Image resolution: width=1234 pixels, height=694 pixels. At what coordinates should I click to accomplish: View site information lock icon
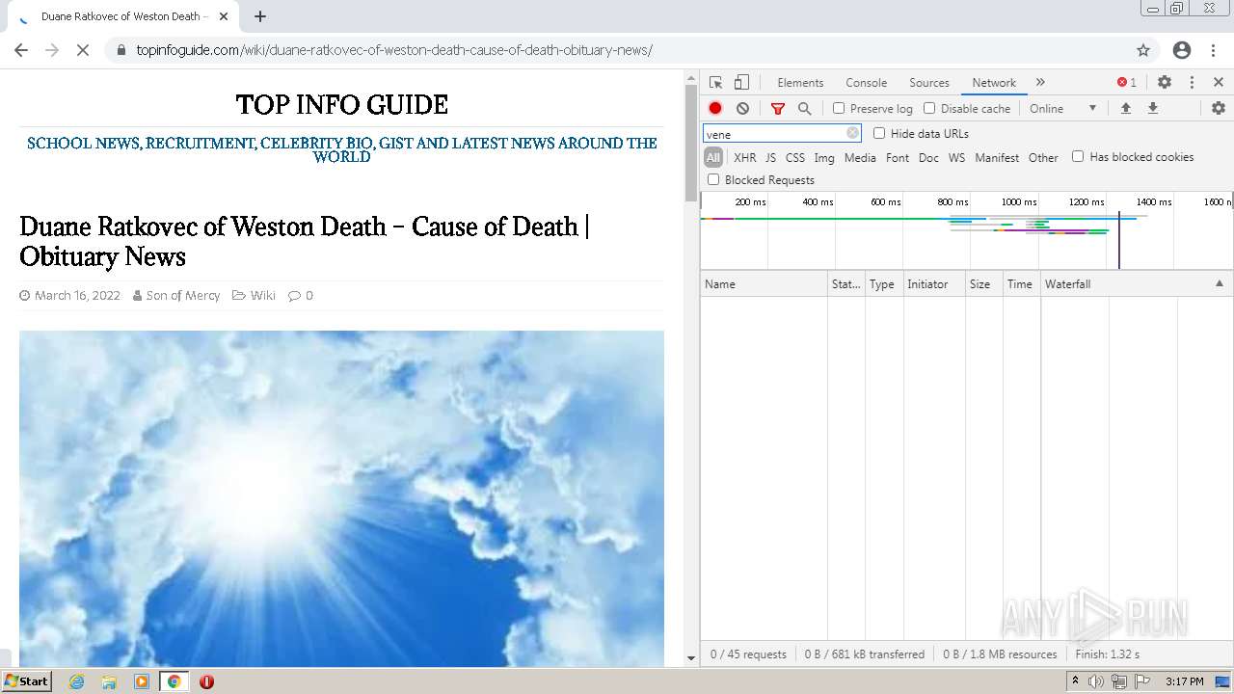click(x=121, y=50)
